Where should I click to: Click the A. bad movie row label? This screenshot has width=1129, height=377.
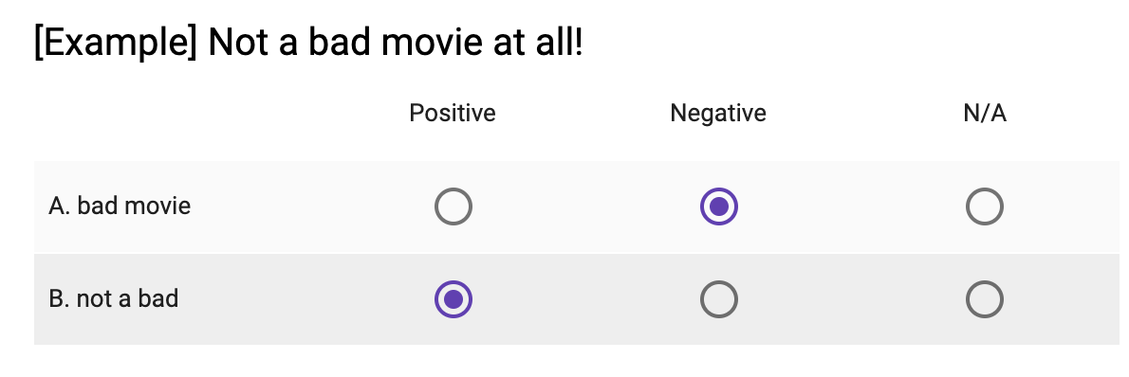click(x=120, y=206)
